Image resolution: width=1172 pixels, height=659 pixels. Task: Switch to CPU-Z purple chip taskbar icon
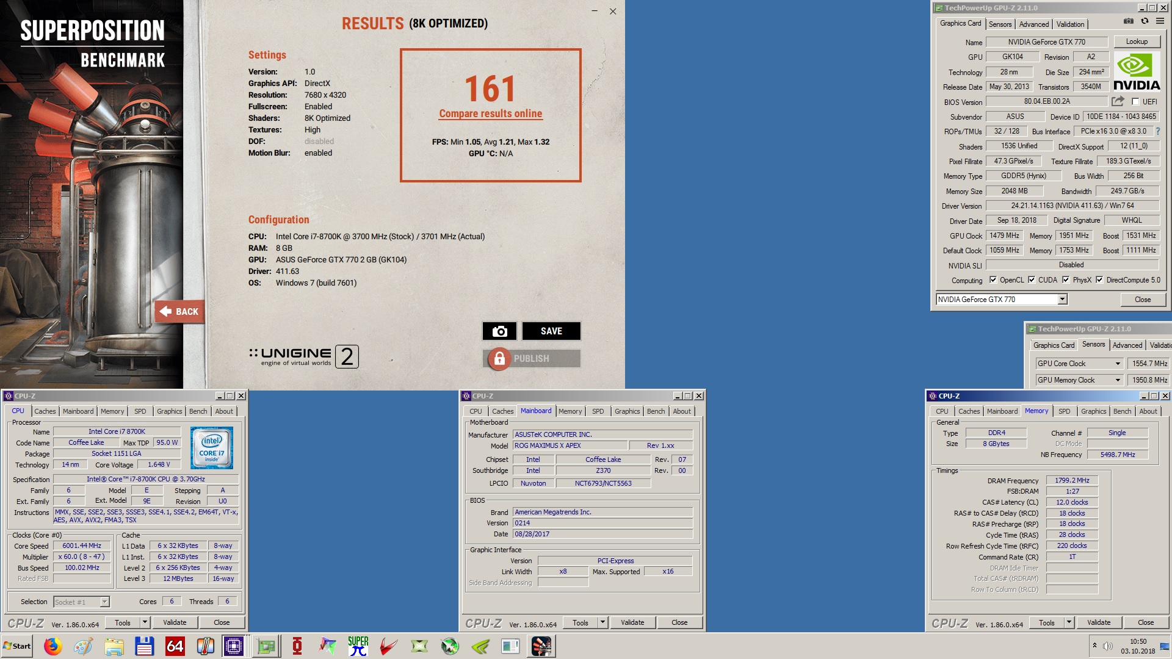234,646
